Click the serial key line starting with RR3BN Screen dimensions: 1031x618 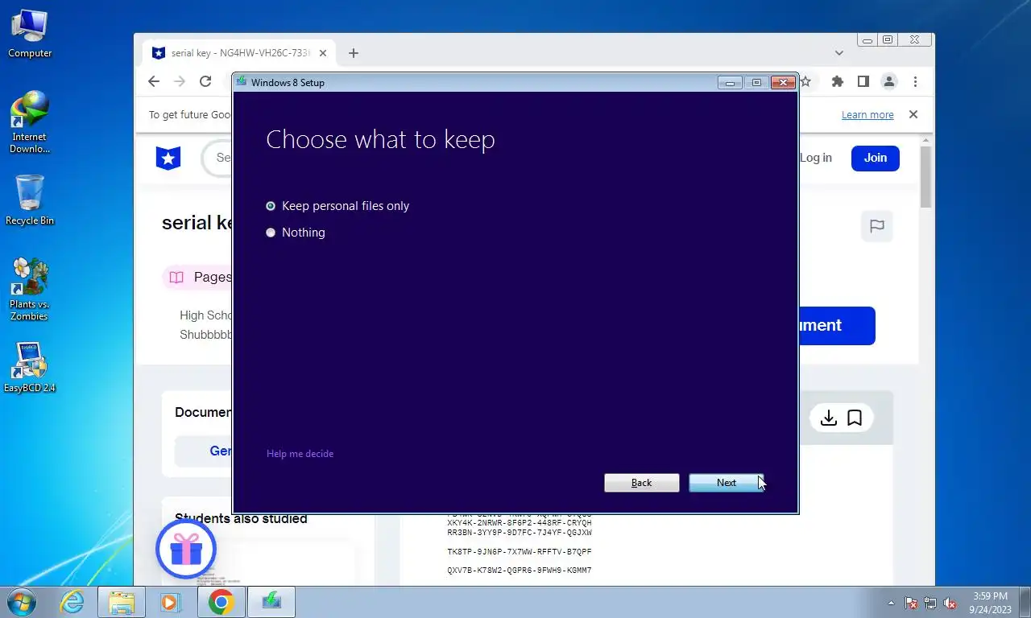click(x=520, y=533)
